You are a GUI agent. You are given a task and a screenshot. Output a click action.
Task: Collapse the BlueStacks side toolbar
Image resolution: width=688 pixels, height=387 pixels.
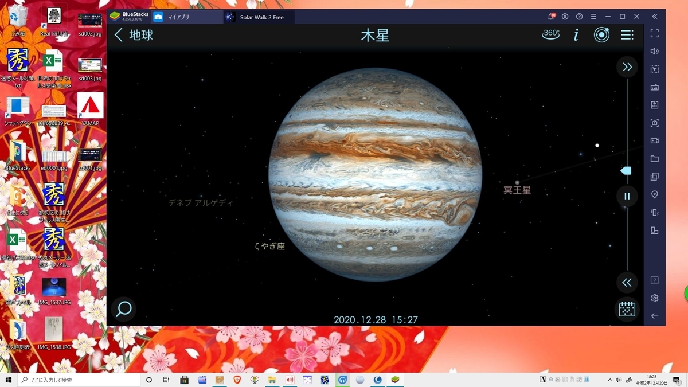[x=654, y=17]
